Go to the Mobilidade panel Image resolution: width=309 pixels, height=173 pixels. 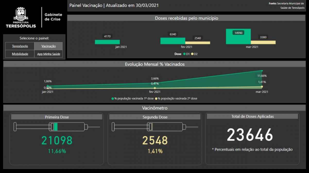click(x=20, y=54)
